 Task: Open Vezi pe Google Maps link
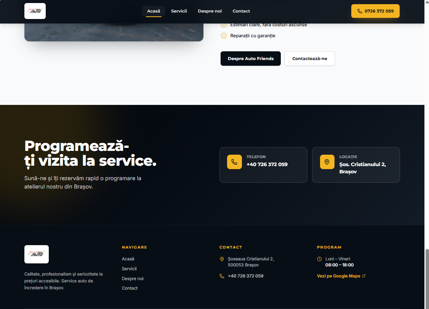pos(338,276)
